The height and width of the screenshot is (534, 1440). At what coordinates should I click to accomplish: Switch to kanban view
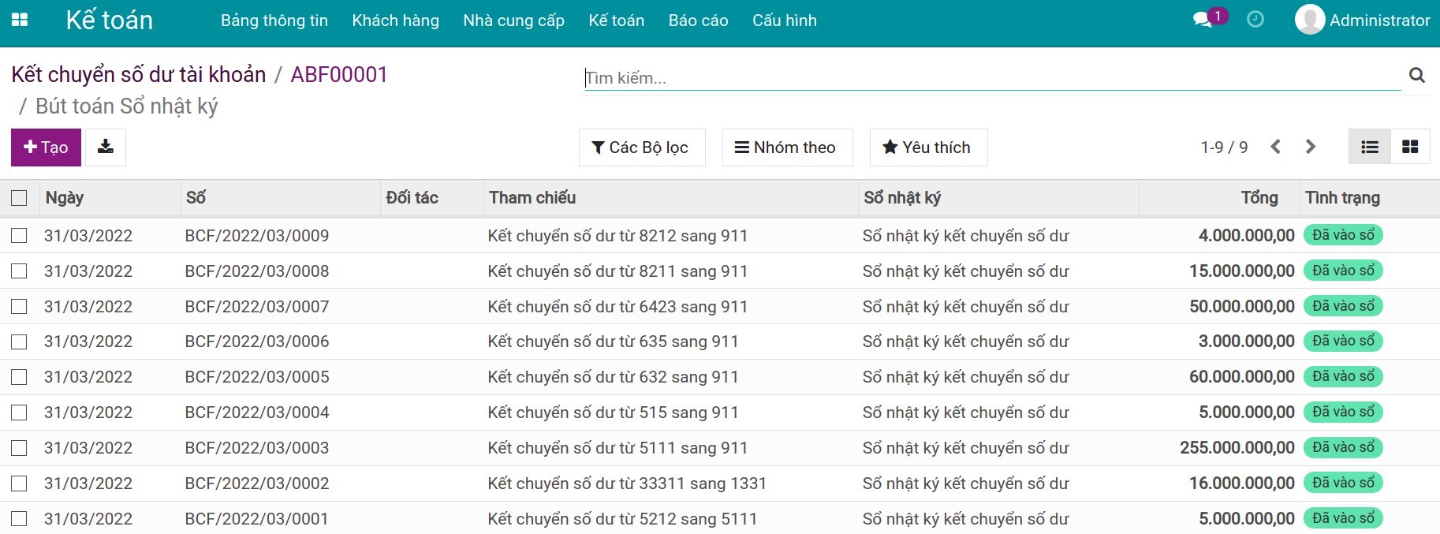pos(1410,148)
